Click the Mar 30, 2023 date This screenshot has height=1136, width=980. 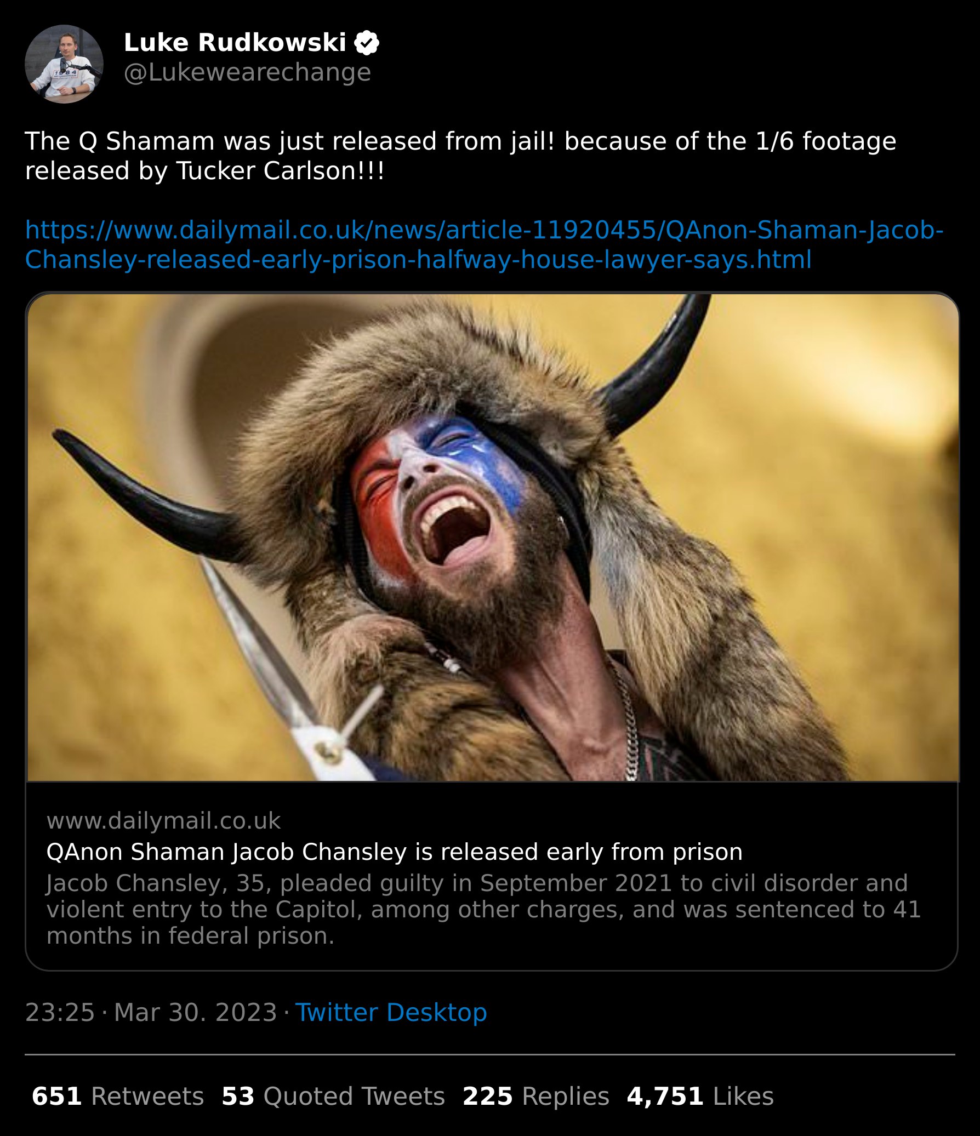(195, 1012)
